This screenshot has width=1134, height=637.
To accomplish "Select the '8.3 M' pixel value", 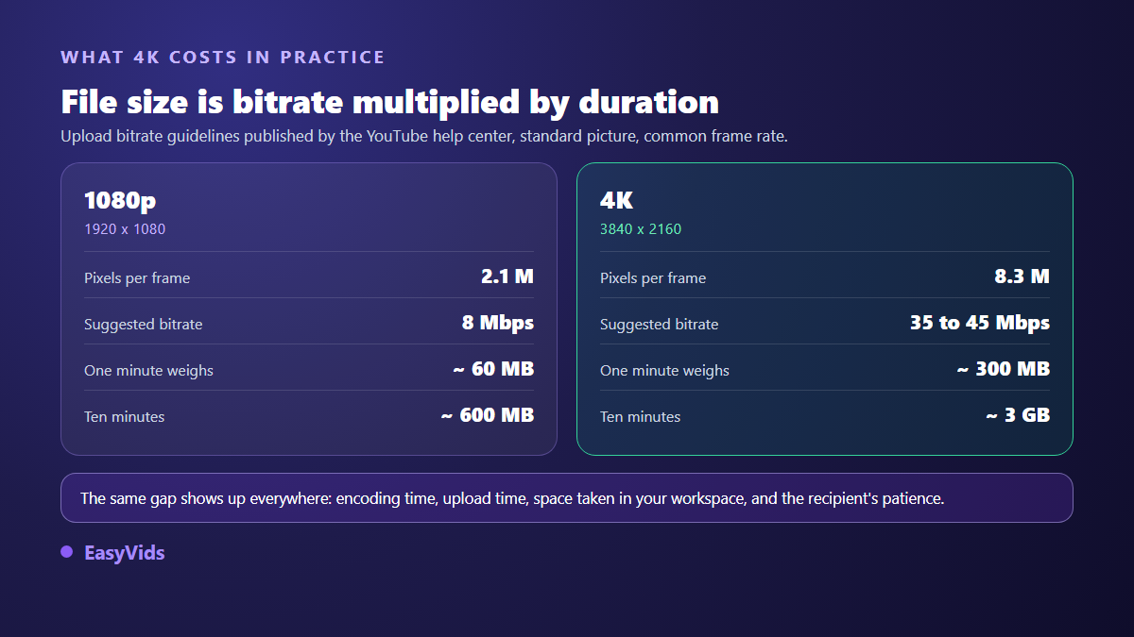I will coord(1023,277).
